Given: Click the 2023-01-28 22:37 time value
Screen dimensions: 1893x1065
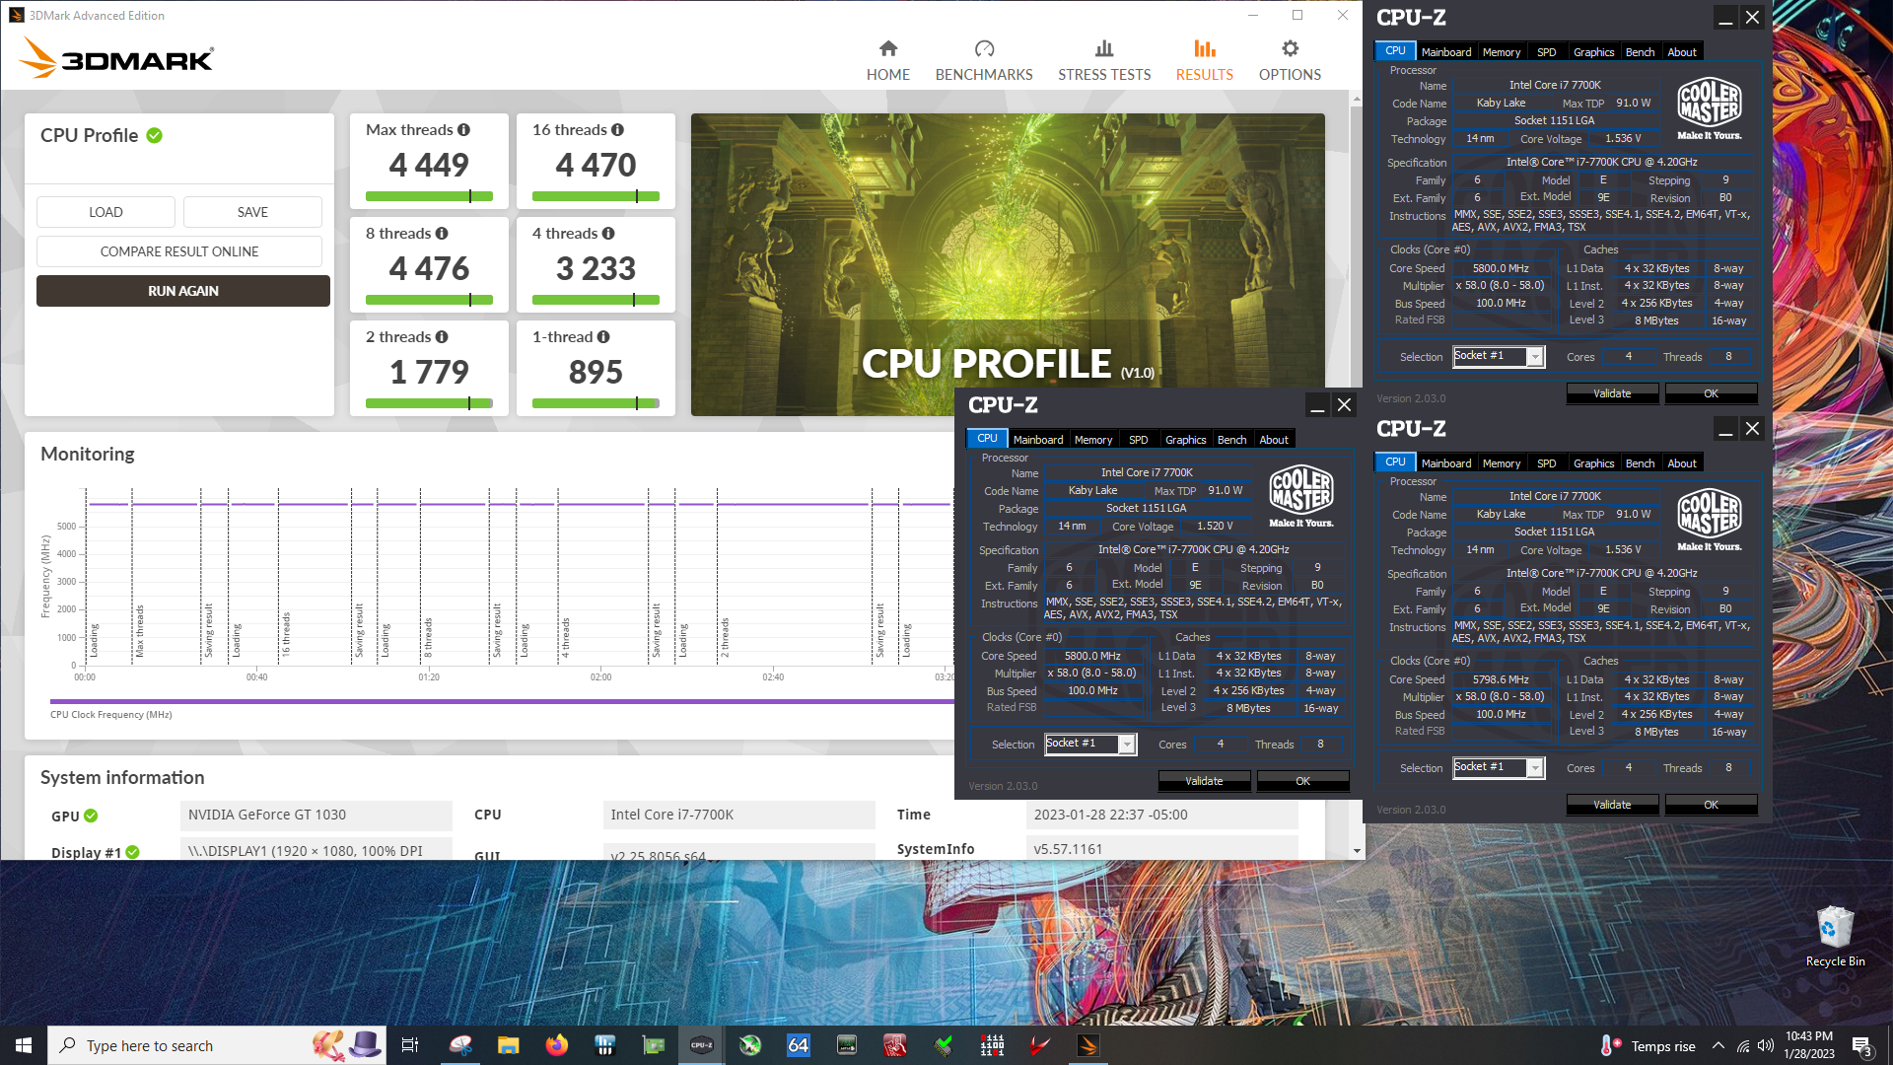Looking at the screenshot, I should coord(1161,815).
